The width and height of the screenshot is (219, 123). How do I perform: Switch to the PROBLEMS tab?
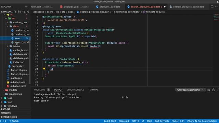[x=40, y=90]
